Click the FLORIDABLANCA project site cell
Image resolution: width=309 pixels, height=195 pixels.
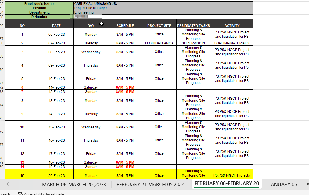click(x=159, y=43)
